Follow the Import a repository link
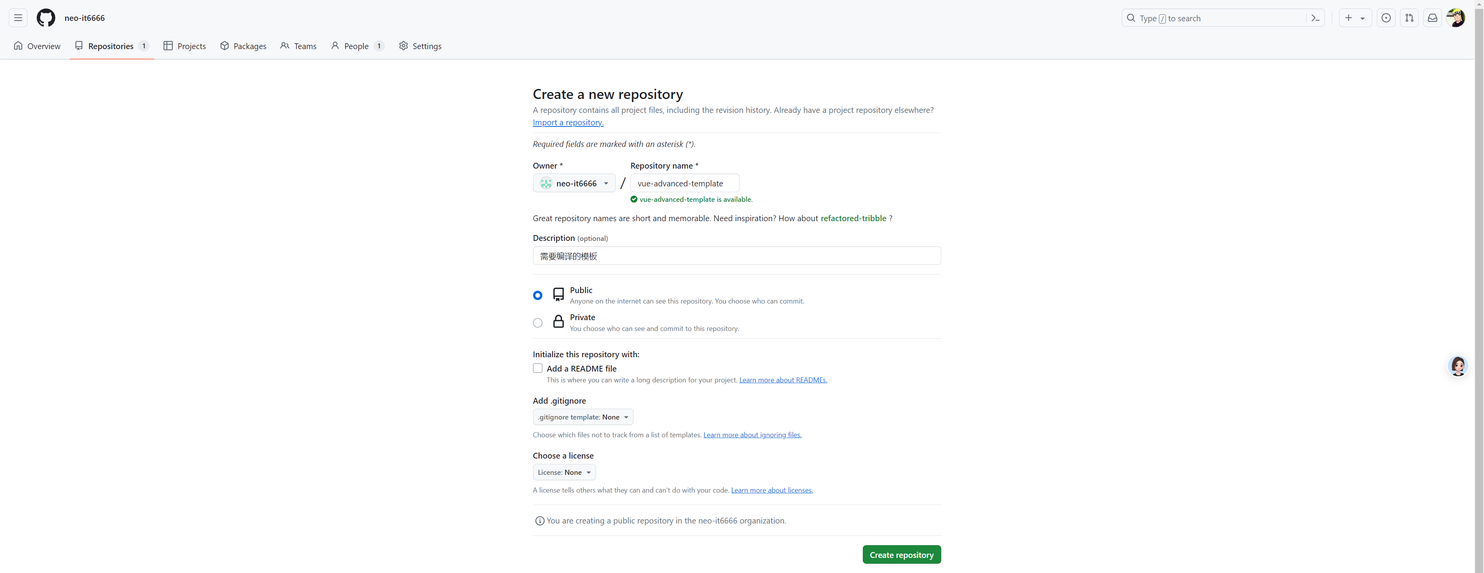1484x573 pixels. pos(567,122)
